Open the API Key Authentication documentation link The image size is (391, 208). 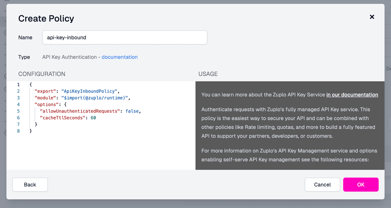tap(120, 57)
